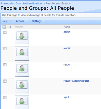Open the admin user link
Screen dimensions: 101x109
pos(67,32)
